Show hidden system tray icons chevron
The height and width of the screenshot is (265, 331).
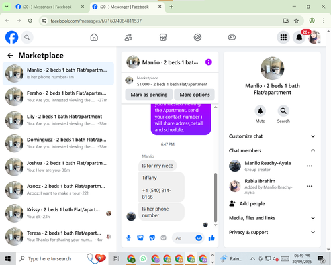pos(252,258)
